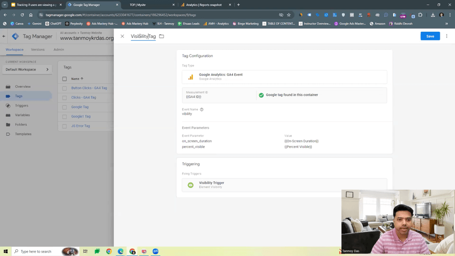Open the Visibility Trigger firing trigger
455x256 pixels.
[284, 185]
